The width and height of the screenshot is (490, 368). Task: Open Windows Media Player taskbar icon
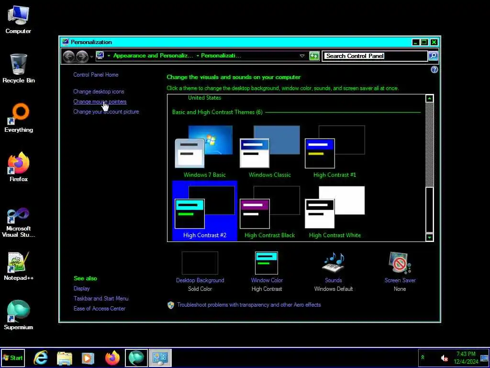(88, 358)
